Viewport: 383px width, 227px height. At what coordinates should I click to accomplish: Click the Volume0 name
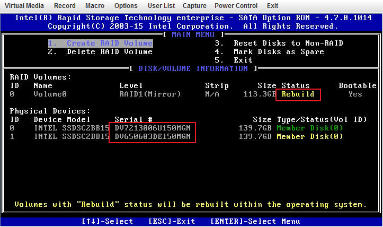tap(50, 94)
